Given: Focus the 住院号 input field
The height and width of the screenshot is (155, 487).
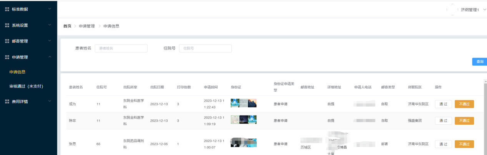Looking at the screenshot, I should (x=205, y=48).
